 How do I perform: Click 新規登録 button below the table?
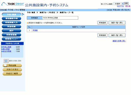click(102, 35)
